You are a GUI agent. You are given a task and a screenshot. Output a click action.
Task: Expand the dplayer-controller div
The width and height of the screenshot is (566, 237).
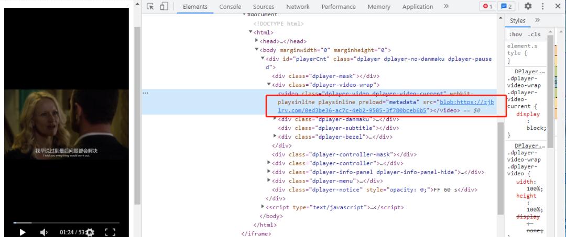(269, 163)
